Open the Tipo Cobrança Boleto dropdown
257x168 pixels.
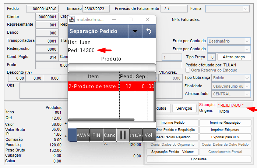point(246,78)
